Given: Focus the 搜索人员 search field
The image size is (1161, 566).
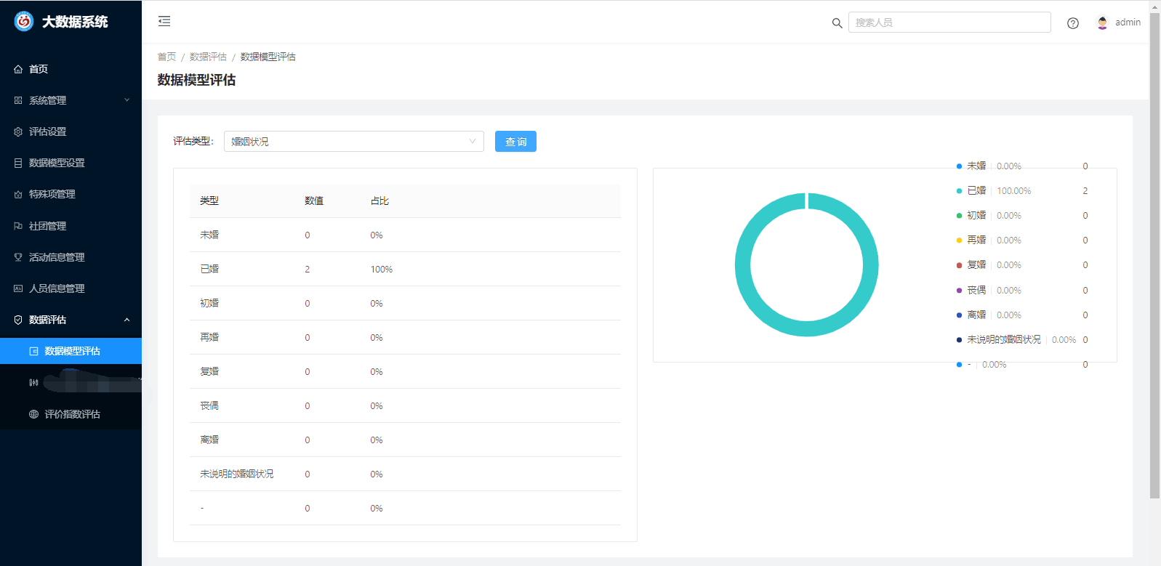Looking at the screenshot, I should point(949,23).
